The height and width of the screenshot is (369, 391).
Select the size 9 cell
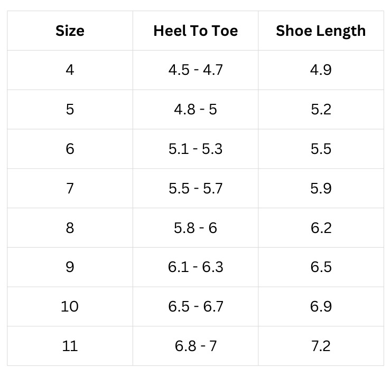[x=70, y=267]
